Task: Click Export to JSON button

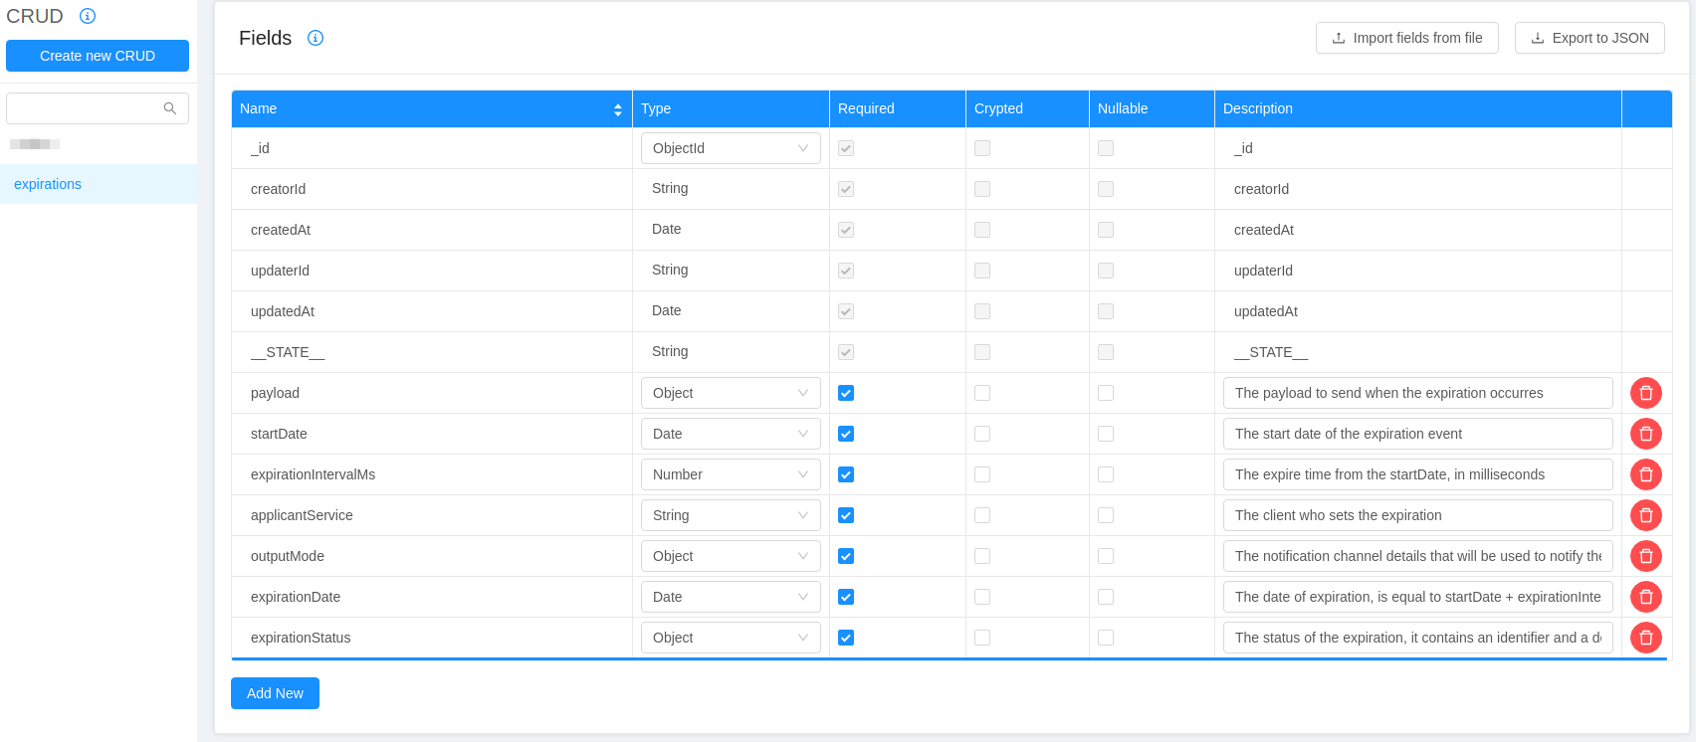Action: click(1590, 38)
